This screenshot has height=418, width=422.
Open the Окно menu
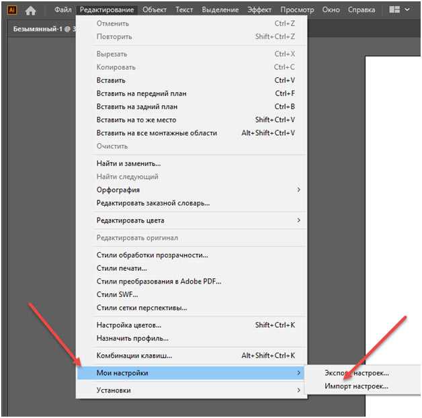pos(331,10)
